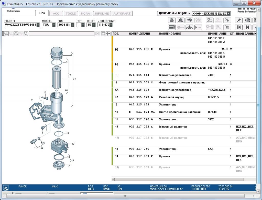Expand the ИЛЛЮСТРАЦИЯ dropdown showing 115-070
This screenshot has width=262, height=200.
(x=111, y=25)
